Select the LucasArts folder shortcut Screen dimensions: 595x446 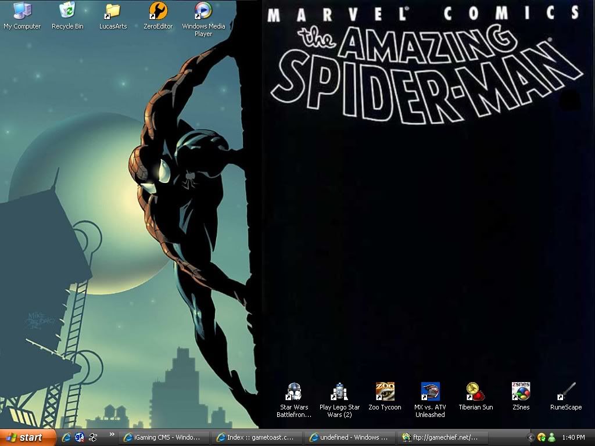[113, 16]
